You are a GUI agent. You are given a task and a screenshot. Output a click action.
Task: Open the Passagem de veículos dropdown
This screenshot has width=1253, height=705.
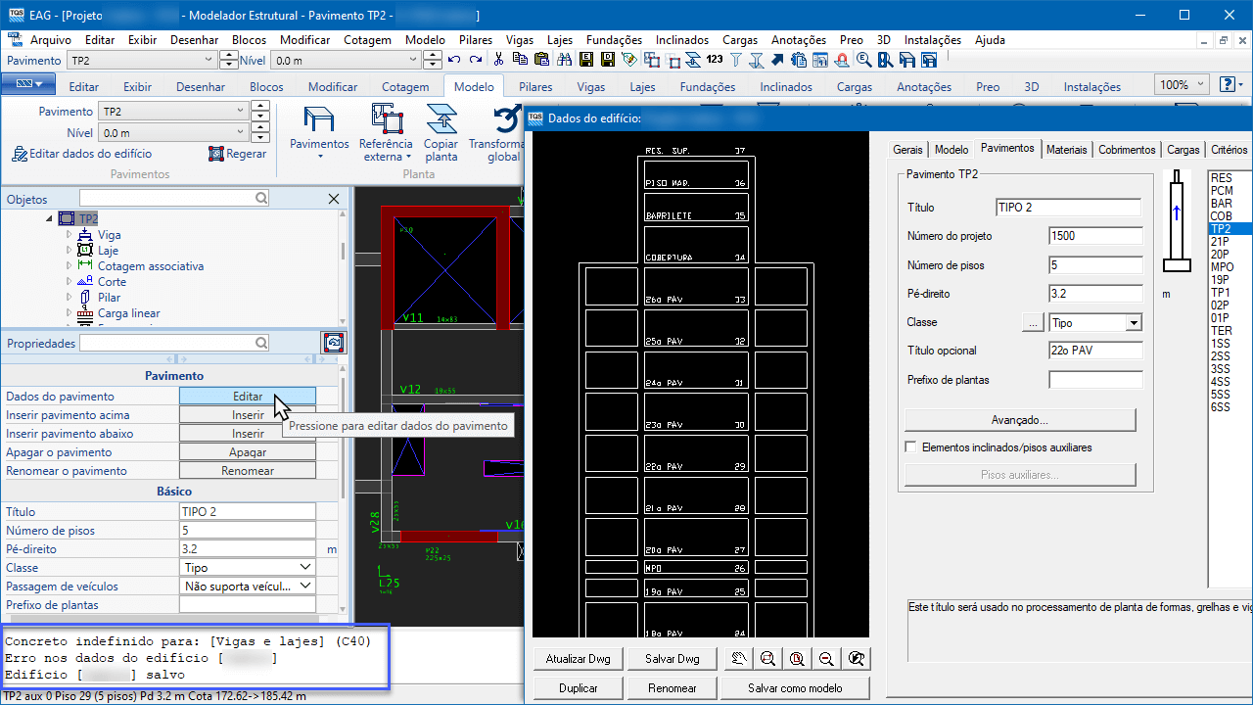coord(305,586)
